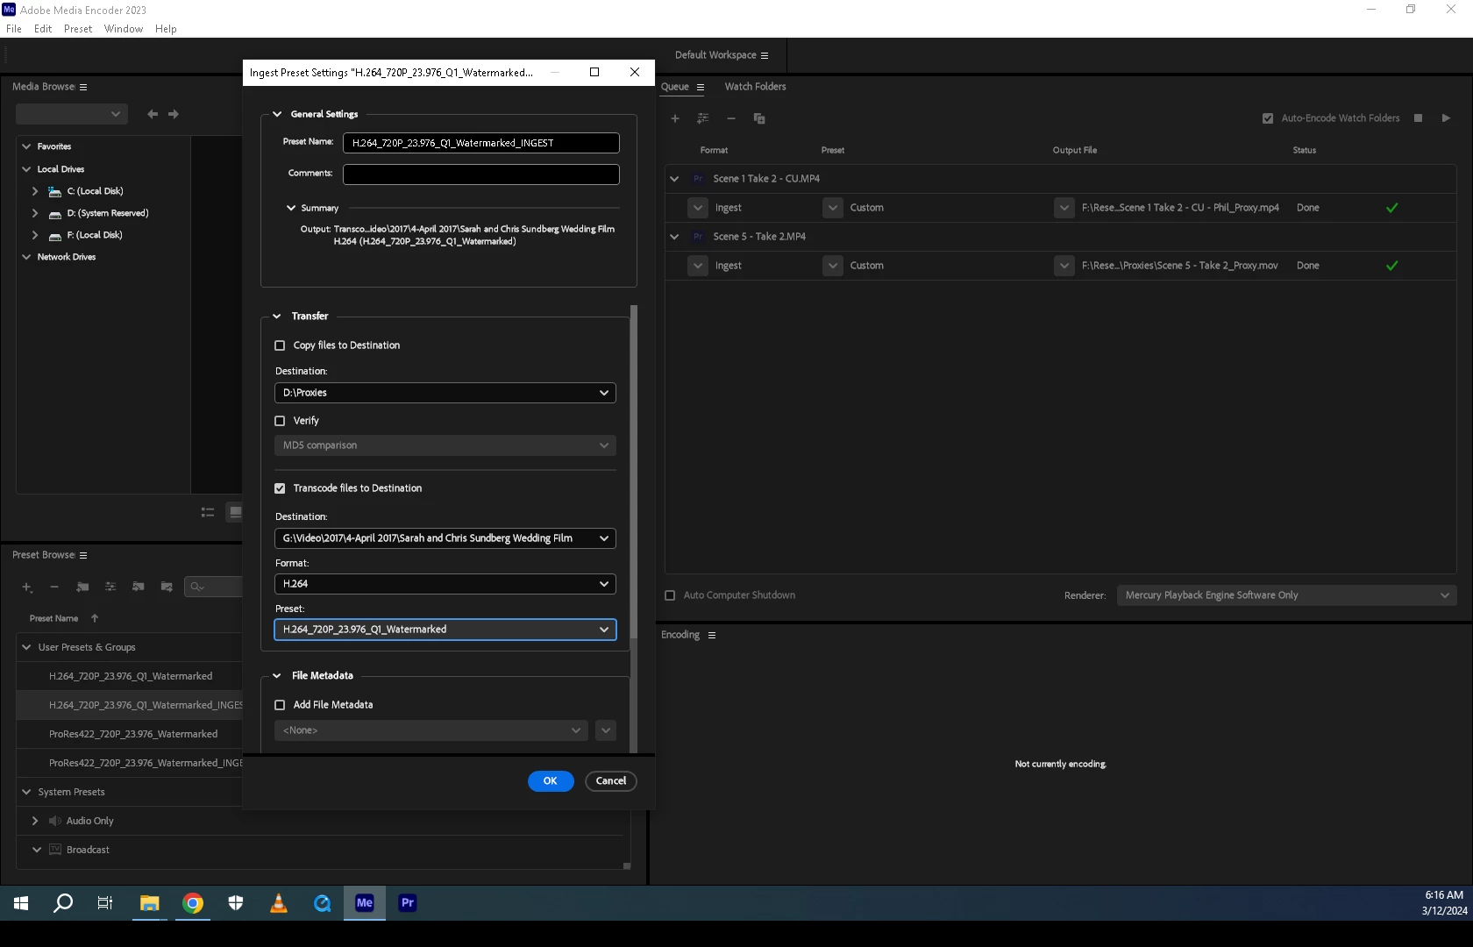Enable Copy files to Destination checkbox

pos(281,345)
